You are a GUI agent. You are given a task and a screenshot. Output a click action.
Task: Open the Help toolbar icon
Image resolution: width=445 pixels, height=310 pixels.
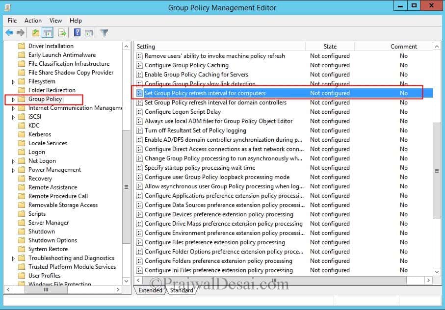pyautogui.click(x=77, y=33)
